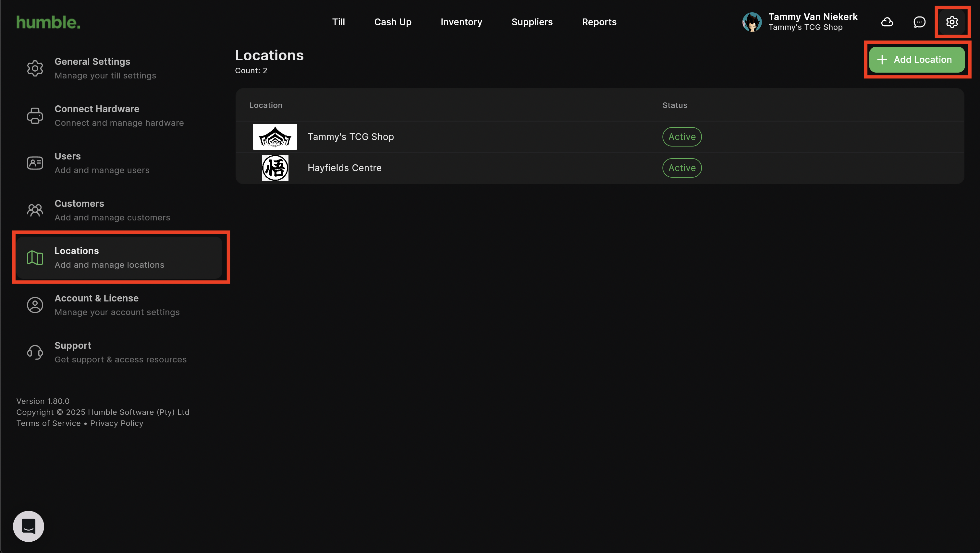Click the Add Location button
The width and height of the screenshot is (980, 553).
916,60
